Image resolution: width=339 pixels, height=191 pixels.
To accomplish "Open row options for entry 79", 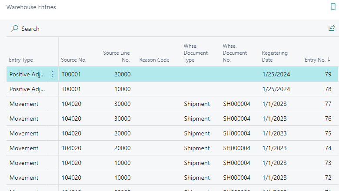I will point(52,74).
